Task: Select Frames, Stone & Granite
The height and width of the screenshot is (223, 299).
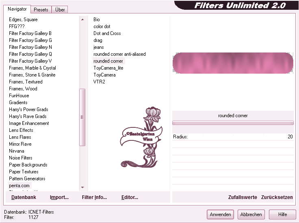Action: pyautogui.click(x=32, y=75)
